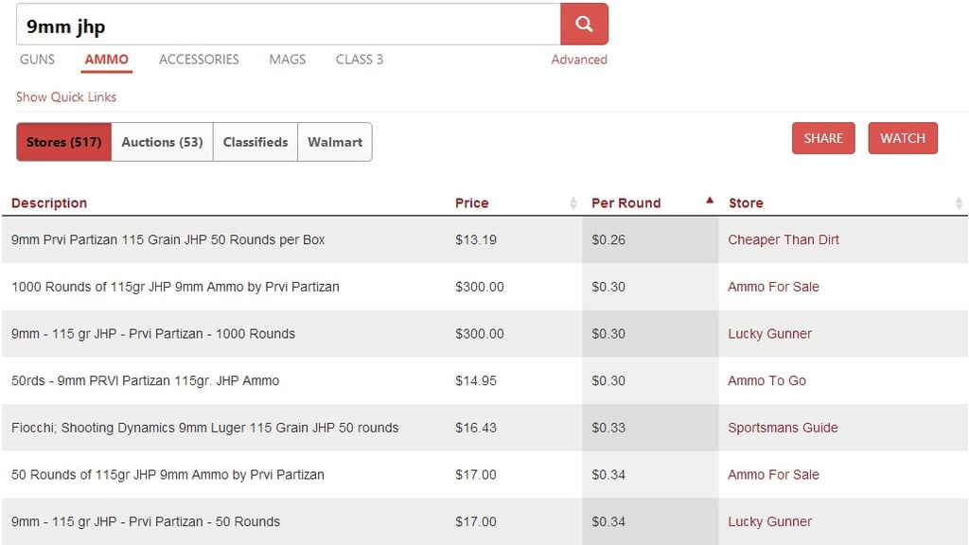The height and width of the screenshot is (545, 969).
Task: Open Ammo For Sale link in 1000 Rounds row
Action: (x=773, y=287)
